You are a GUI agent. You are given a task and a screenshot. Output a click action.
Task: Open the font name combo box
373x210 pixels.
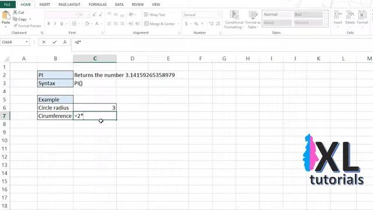[x=62, y=15]
